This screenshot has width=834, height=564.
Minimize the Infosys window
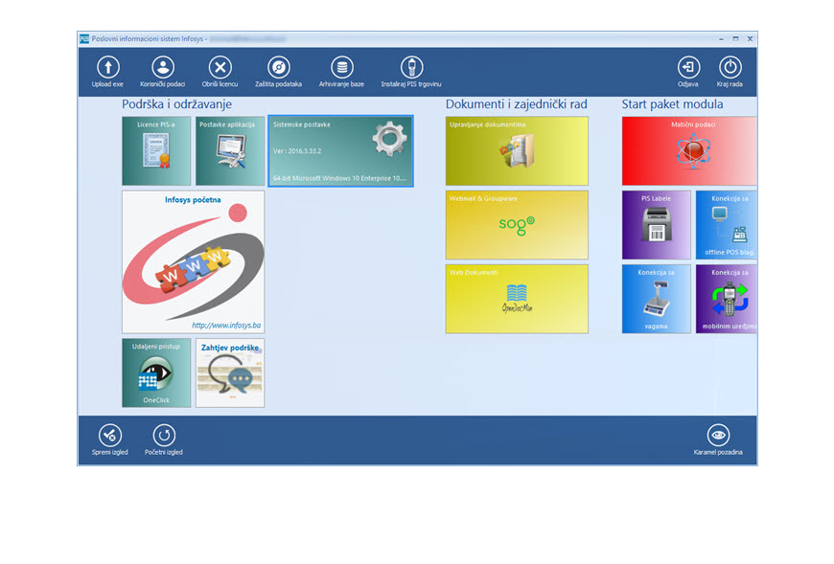(x=721, y=38)
